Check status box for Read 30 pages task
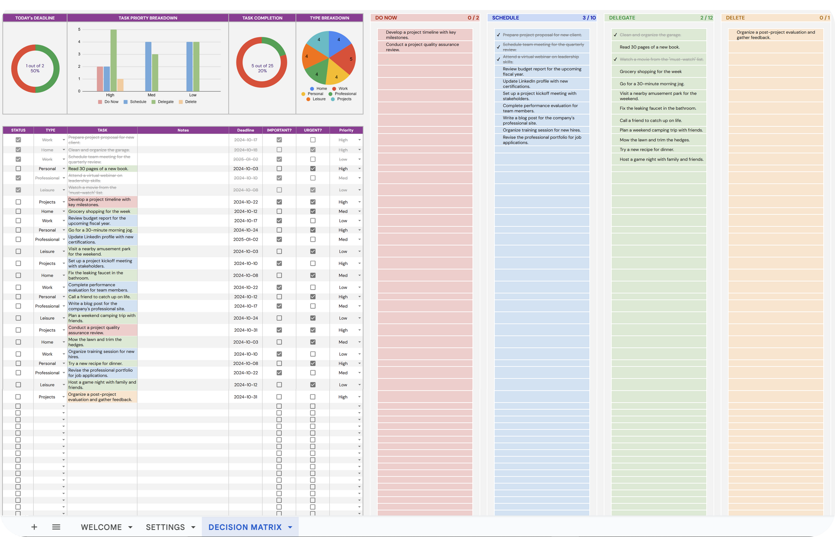835x537 pixels. point(18,169)
